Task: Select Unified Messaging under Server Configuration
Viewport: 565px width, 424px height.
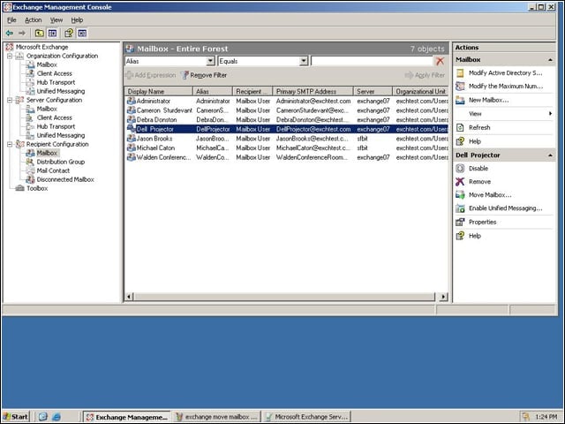Action: (61, 135)
